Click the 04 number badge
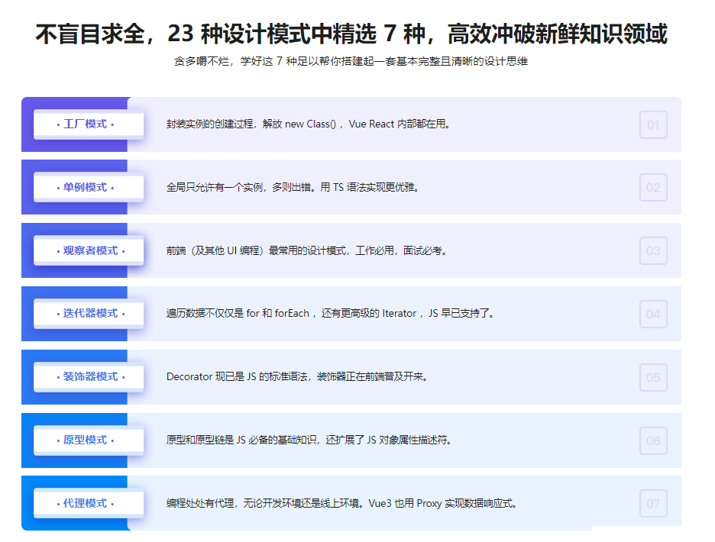 pyautogui.click(x=653, y=314)
